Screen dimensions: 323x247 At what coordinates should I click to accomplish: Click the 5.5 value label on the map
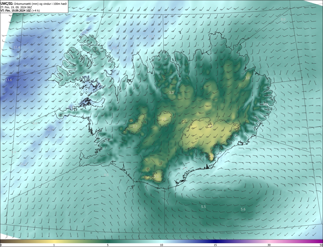tap(203, 207)
